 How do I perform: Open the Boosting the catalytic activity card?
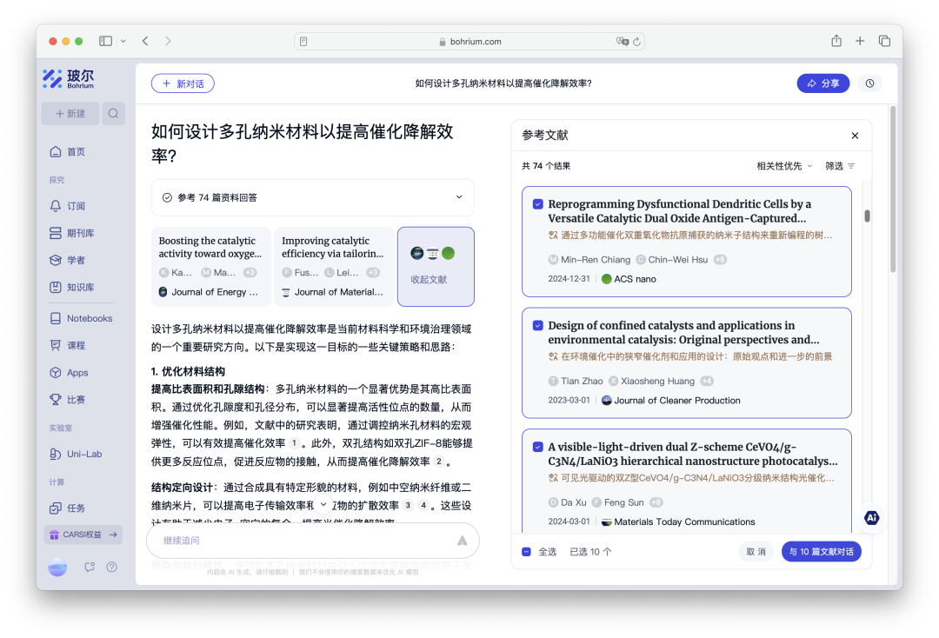point(210,266)
